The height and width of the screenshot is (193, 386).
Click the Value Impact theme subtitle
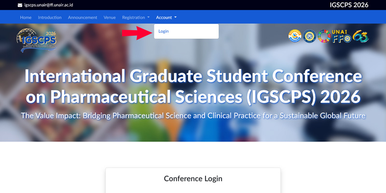click(x=193, y=116)
